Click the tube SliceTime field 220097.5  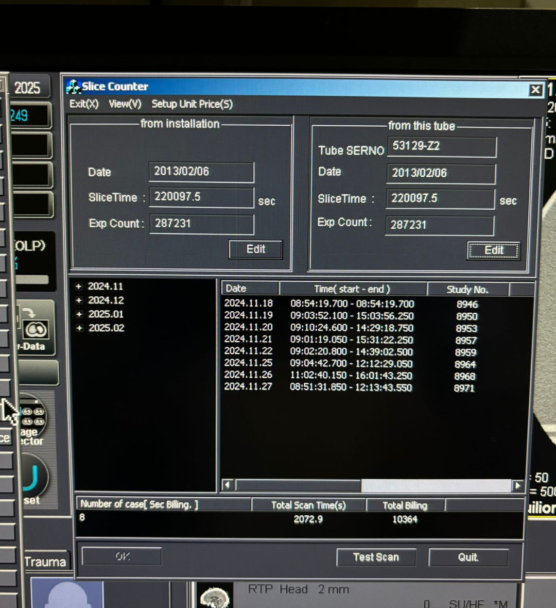[x=440, y=199]
